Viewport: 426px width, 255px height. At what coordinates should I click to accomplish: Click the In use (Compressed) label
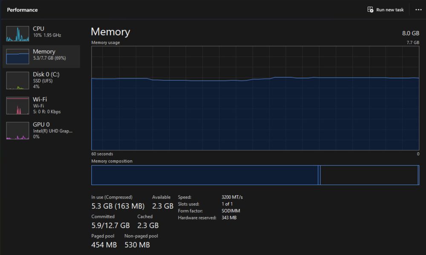click(x=112, y=197)
